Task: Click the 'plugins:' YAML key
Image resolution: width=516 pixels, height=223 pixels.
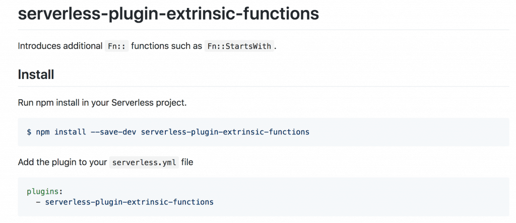Action: pyautogui.click(x=45, y=191)
